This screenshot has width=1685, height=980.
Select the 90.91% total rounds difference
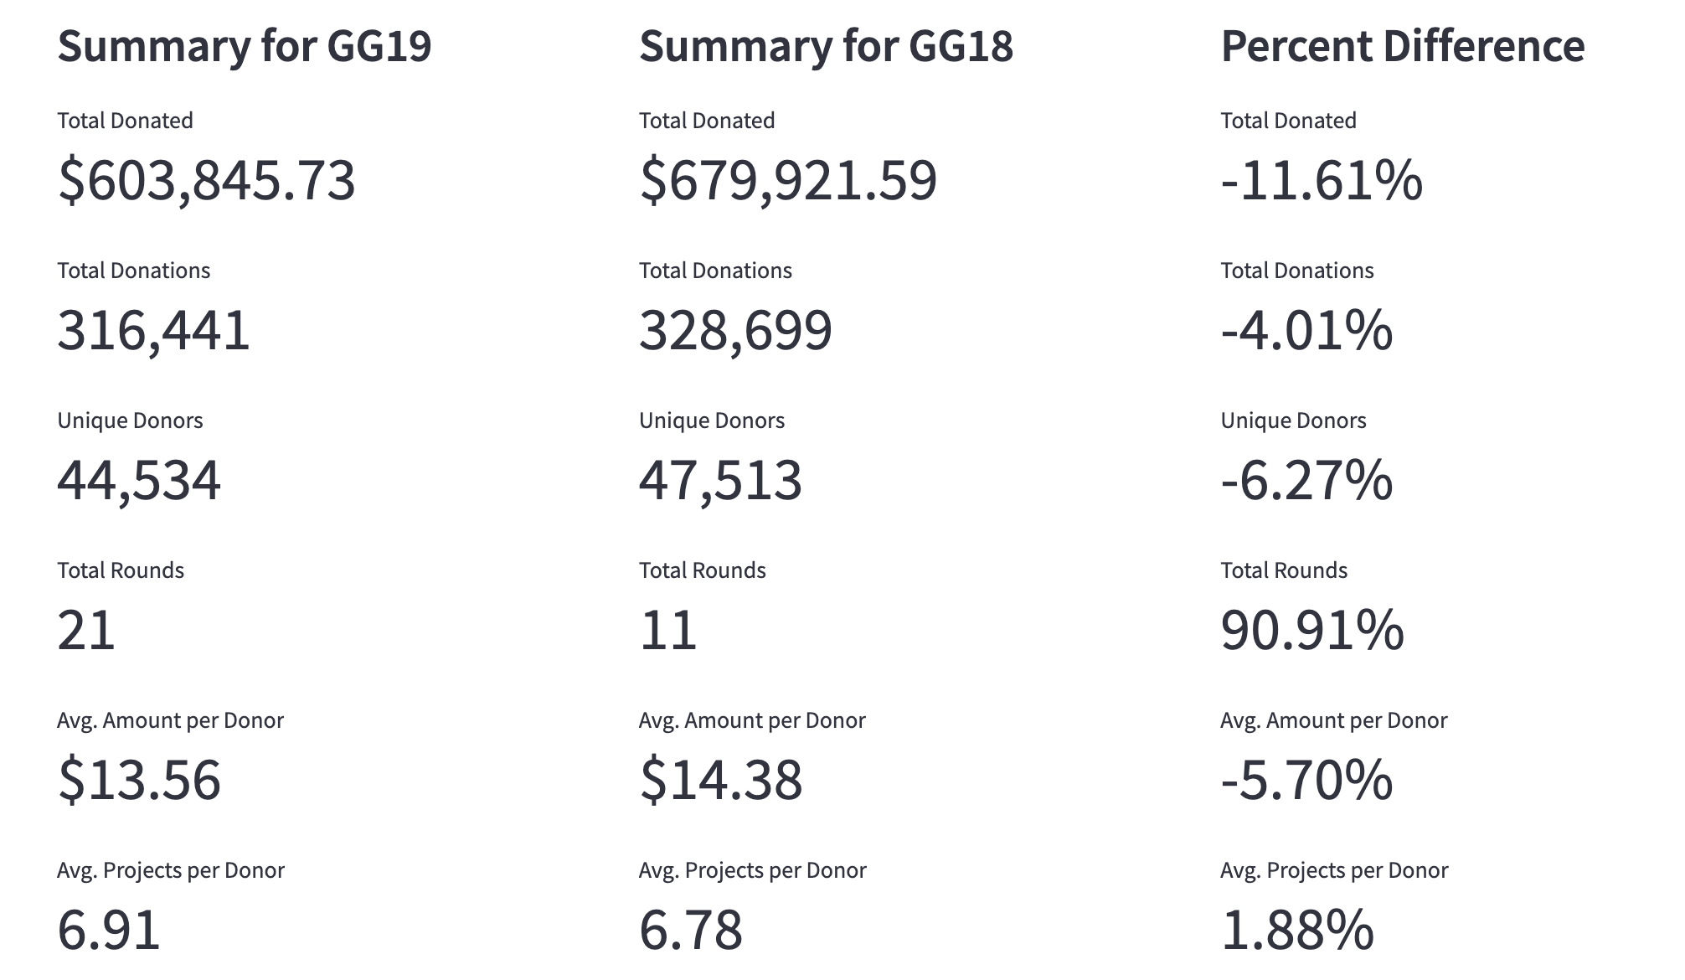pos(1311,630)
